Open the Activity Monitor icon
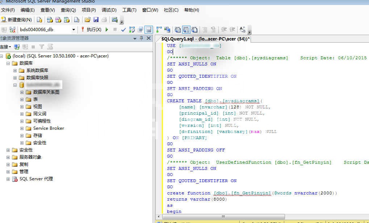Viewport: 369px width, 223px height. click(114, 20)
